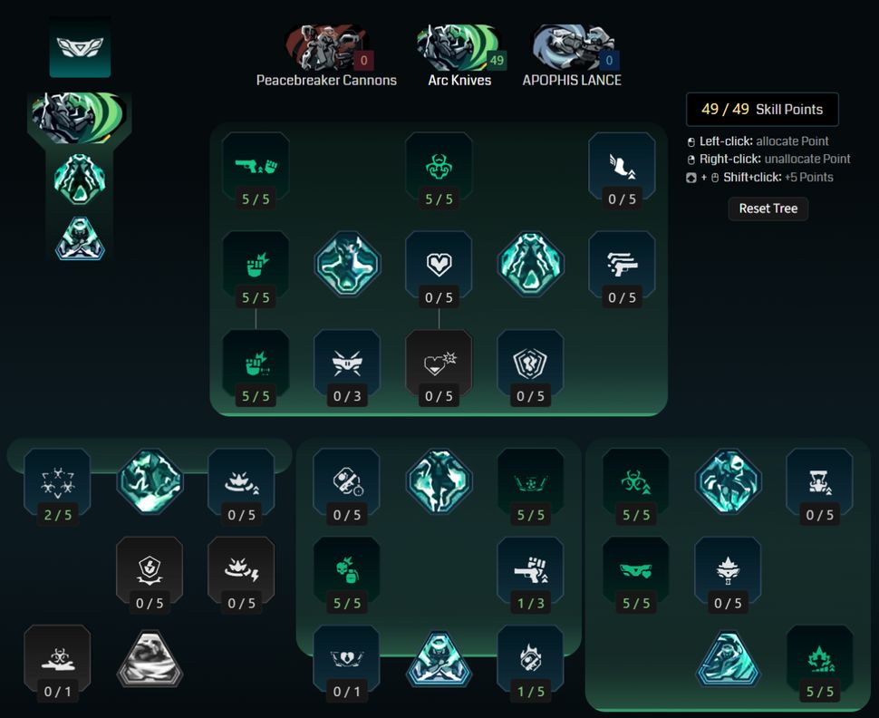Click the 49 / 49 Skill Points counter

(x=762, y=110)
